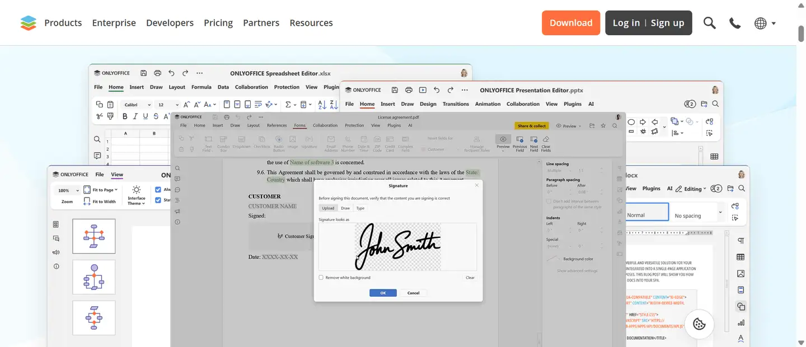The height and width of the screenshot is (347, 806).
Task: Untick the checkbox labeled "Alw" in viewer window
Action: pos(158,190)
